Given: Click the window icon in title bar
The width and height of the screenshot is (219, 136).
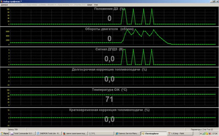Looking at the screenshot, I should tap(2, 2).
